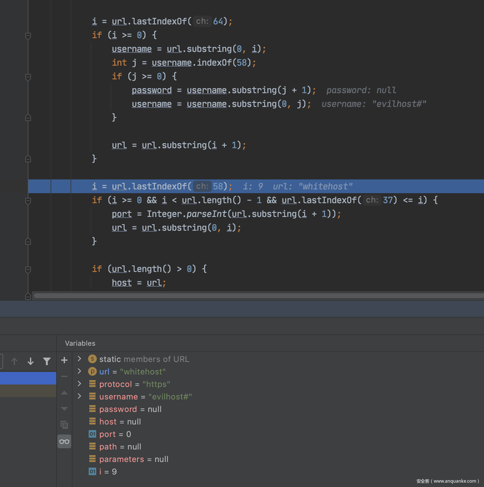Viewport: 484px width, 487px height.
Task: Click fold end marker of j block
Action: point(28,118)
